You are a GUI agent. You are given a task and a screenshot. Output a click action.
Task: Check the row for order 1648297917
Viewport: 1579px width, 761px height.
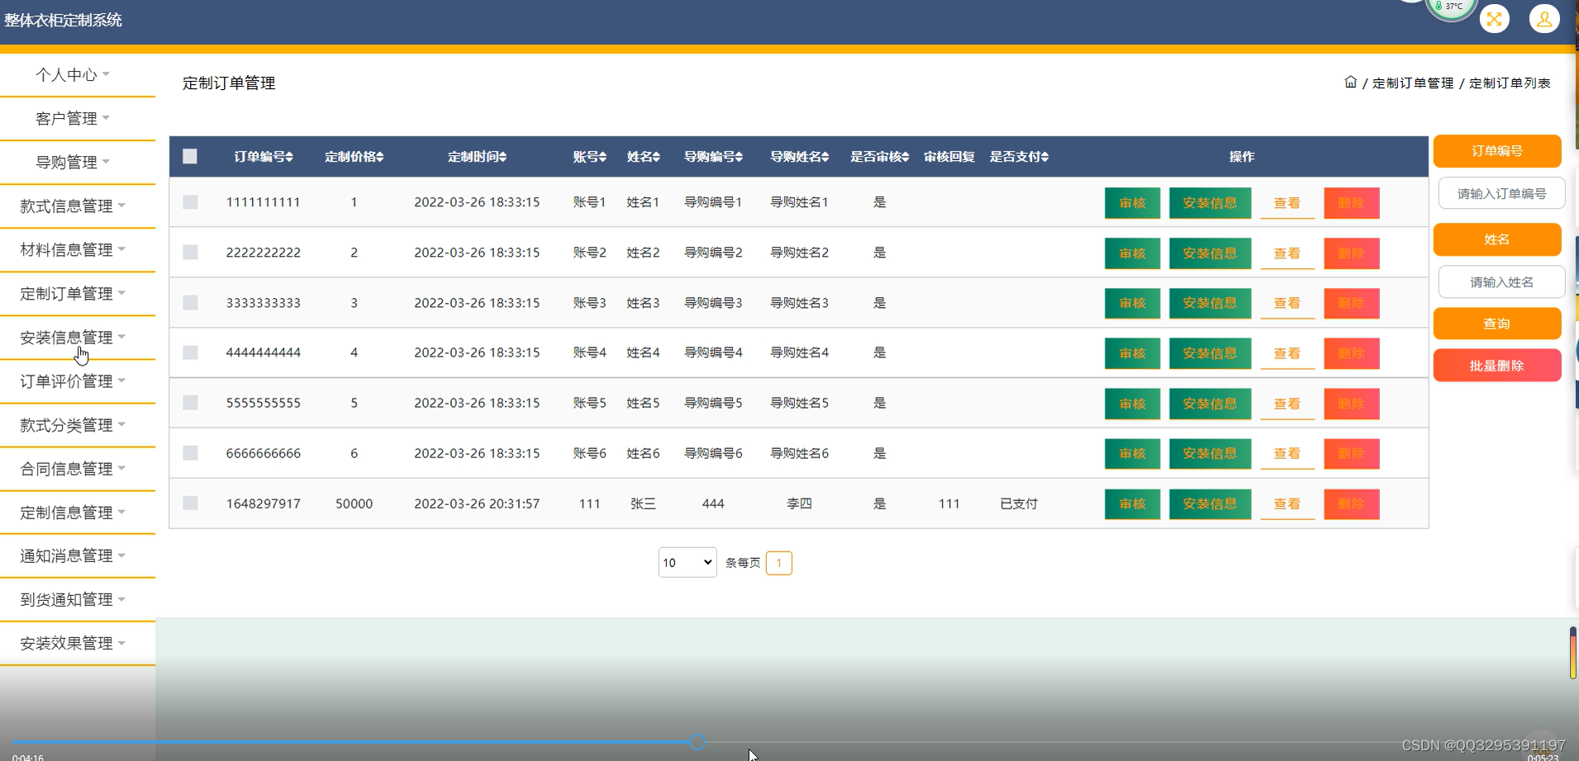[x=190, y=503]
